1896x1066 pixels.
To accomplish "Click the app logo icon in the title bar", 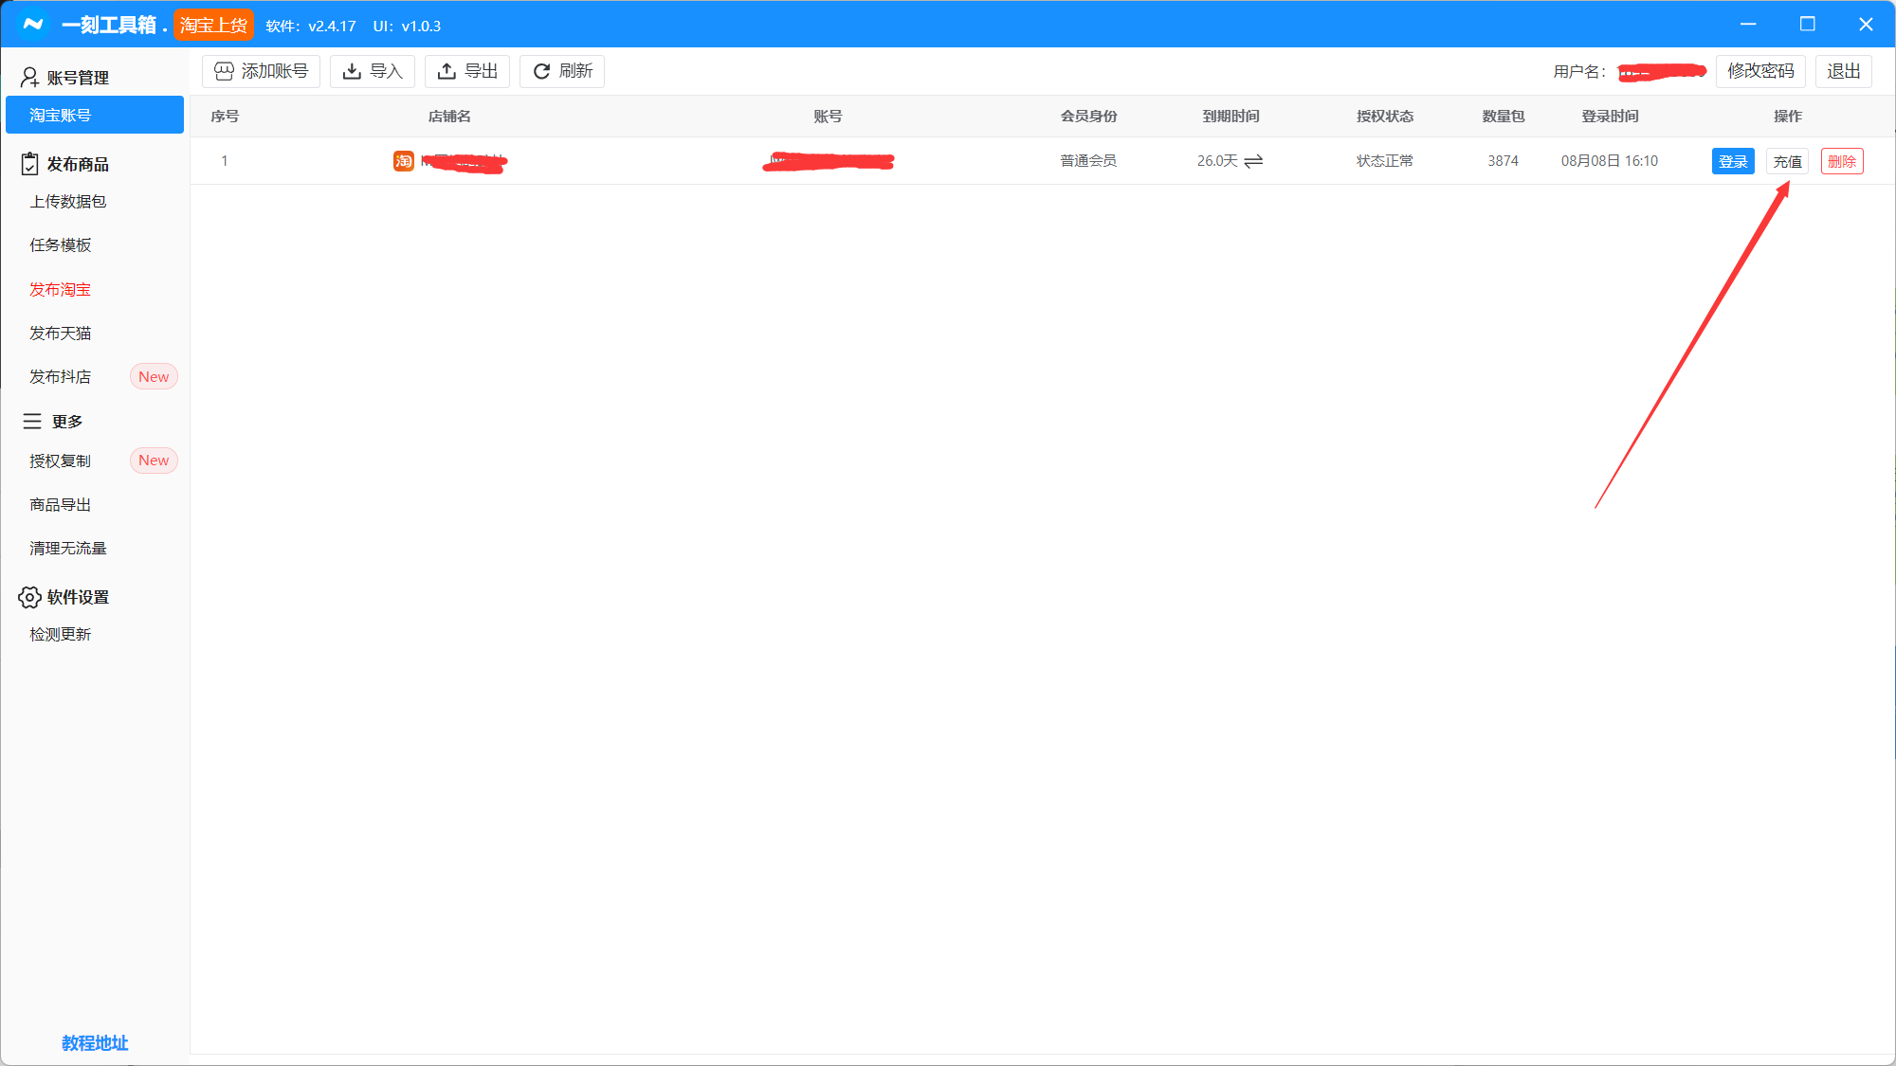I will tap(33, 24).
